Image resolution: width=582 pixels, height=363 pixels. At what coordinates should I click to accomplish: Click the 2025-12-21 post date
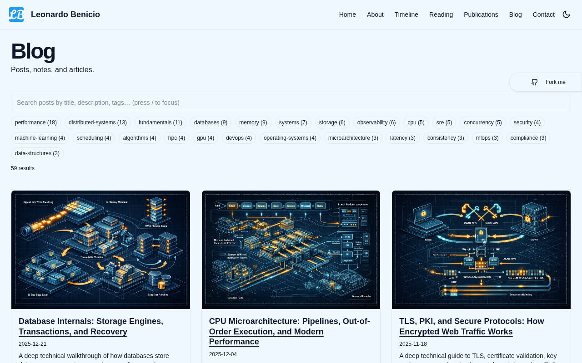coord(33,344)
